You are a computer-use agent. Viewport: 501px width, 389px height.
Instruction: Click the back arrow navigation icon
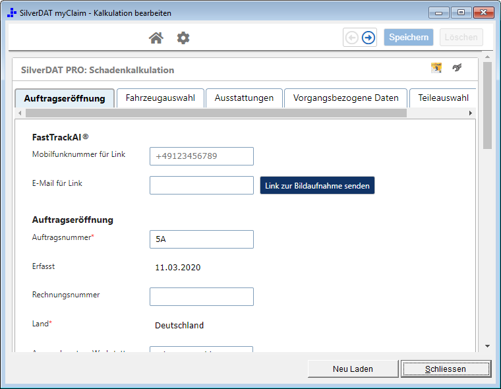352,38
